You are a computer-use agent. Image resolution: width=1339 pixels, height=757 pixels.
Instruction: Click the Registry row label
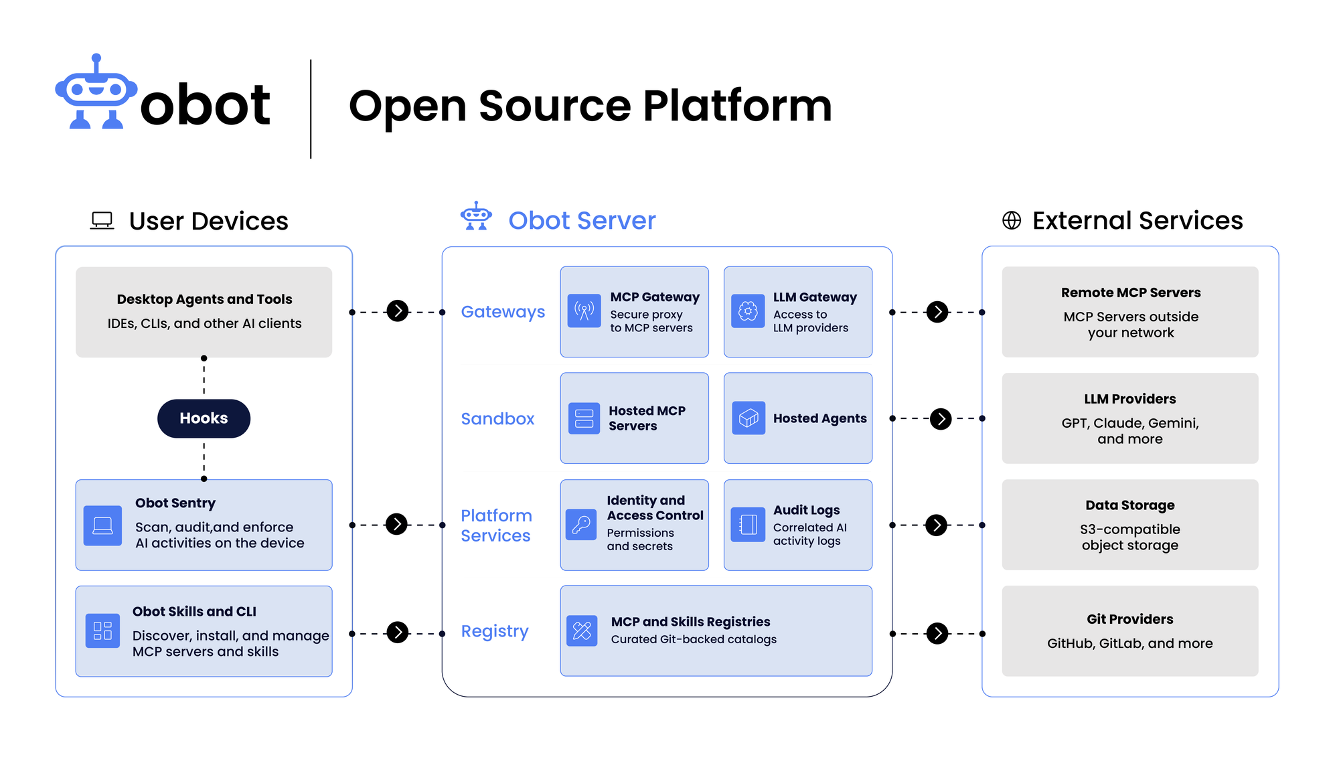click(495, 631)
